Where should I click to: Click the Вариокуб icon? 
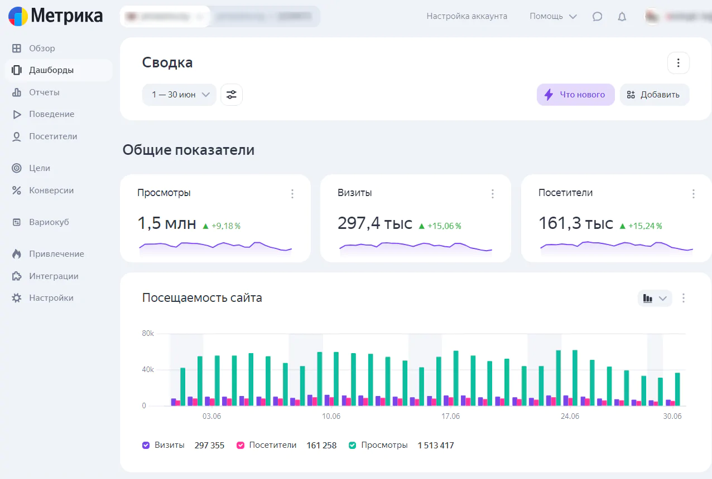(x=17, y=222)
